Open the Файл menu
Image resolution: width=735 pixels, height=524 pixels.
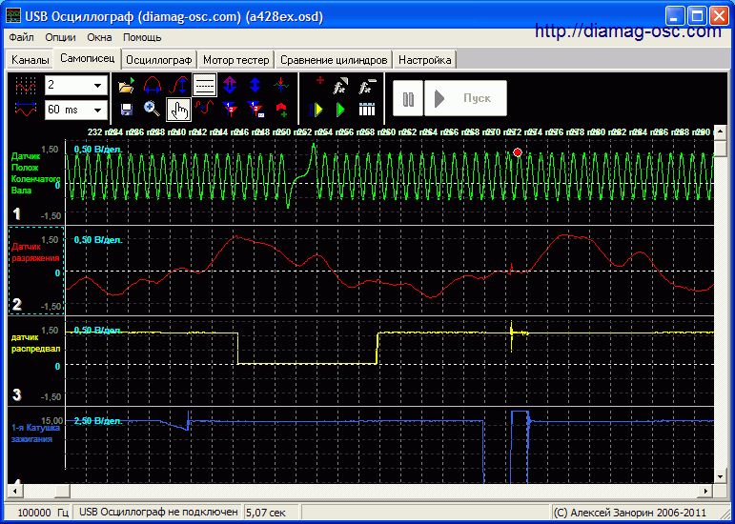coord(21,37)
